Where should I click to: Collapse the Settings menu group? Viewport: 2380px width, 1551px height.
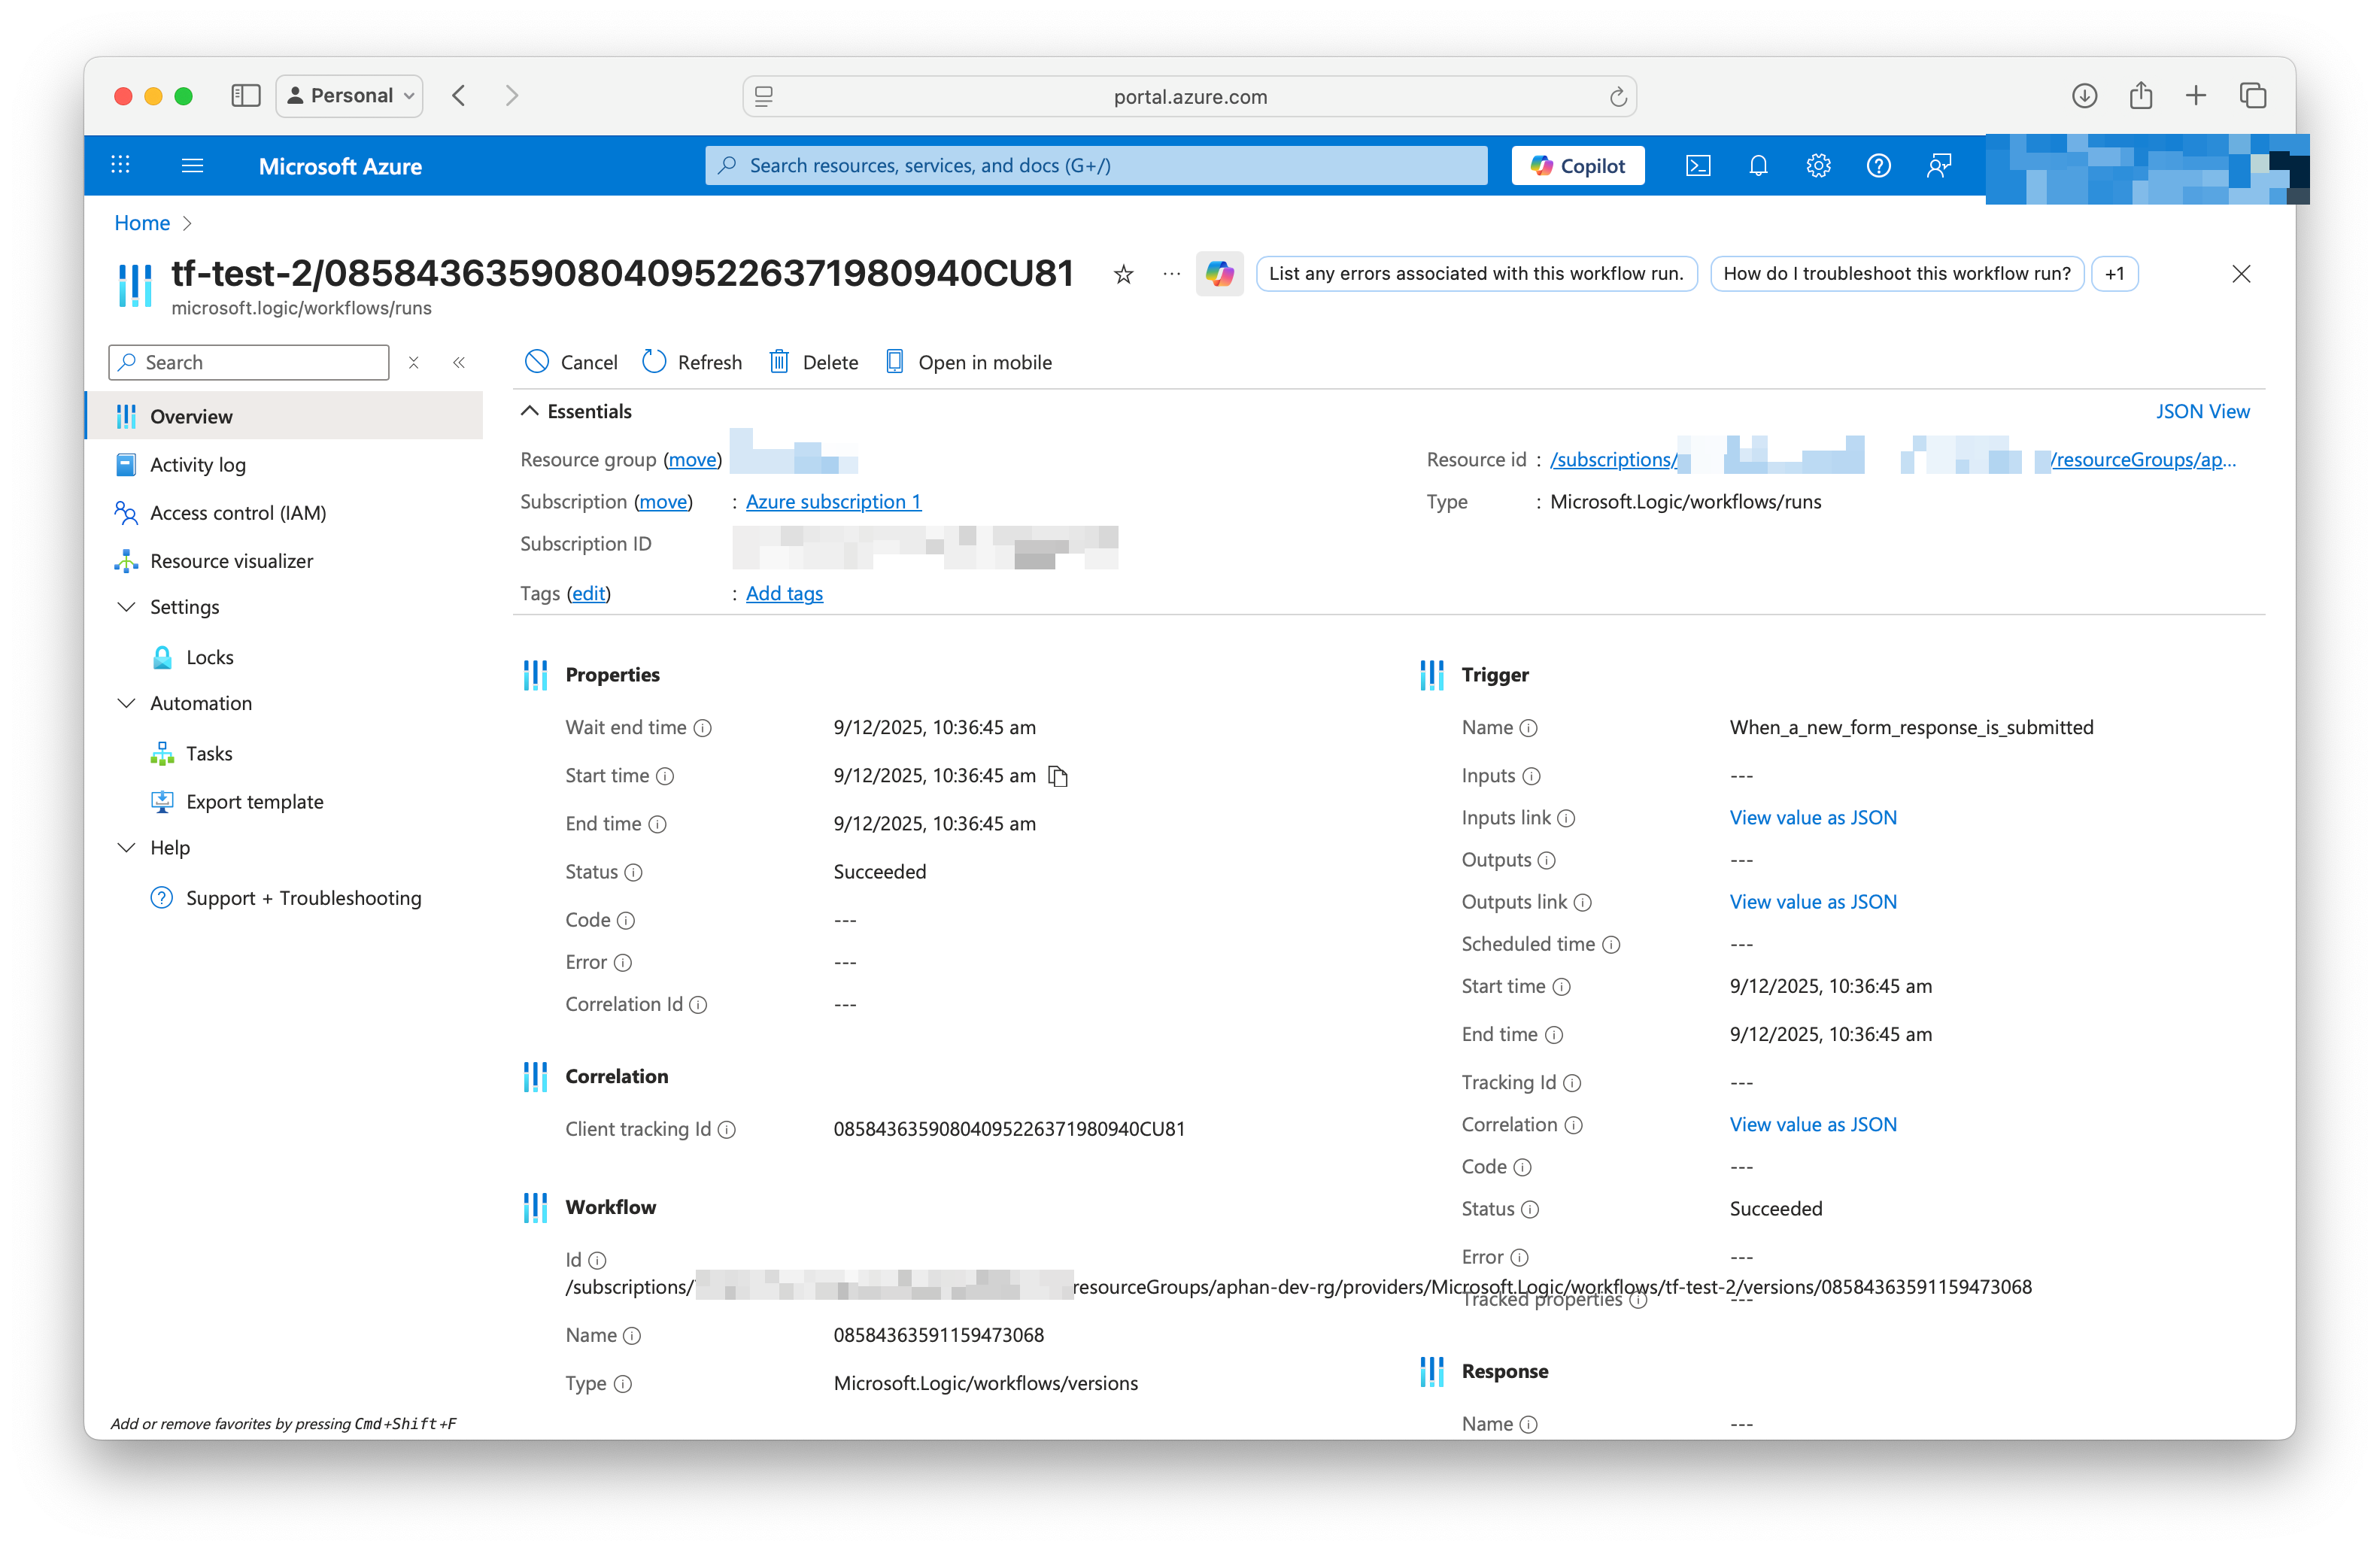[127, 607]
